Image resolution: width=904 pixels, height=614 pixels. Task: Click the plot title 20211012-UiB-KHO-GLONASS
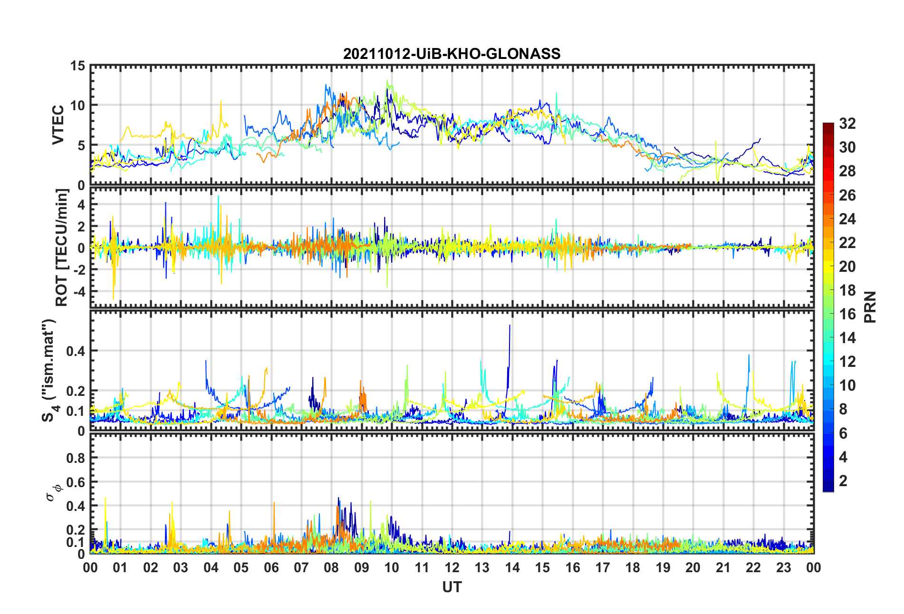tap(452, 54)
